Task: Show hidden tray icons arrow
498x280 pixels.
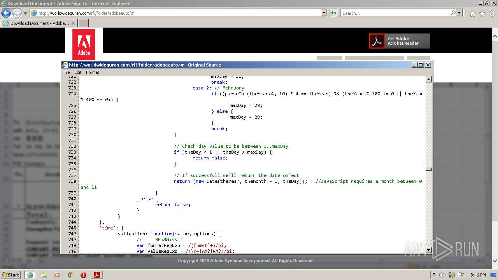Action: [434, 275]
